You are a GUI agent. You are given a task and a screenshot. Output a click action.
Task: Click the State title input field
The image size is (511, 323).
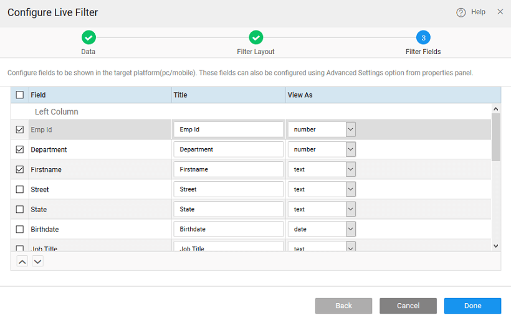pyautogui.click(x=228, y=209)
